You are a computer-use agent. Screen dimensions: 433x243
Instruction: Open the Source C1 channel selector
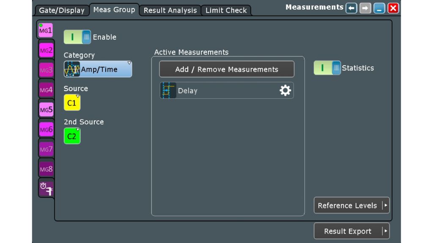coord(72,102)
